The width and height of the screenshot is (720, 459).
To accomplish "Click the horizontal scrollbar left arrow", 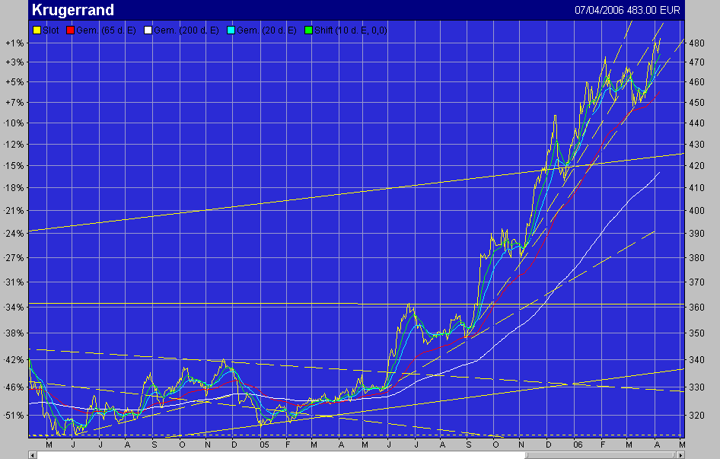I will tap(32, 455).
